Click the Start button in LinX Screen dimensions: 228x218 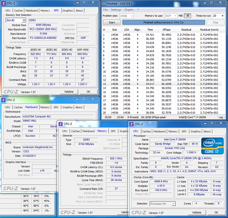pyautogui.click(x=112, y=22)
